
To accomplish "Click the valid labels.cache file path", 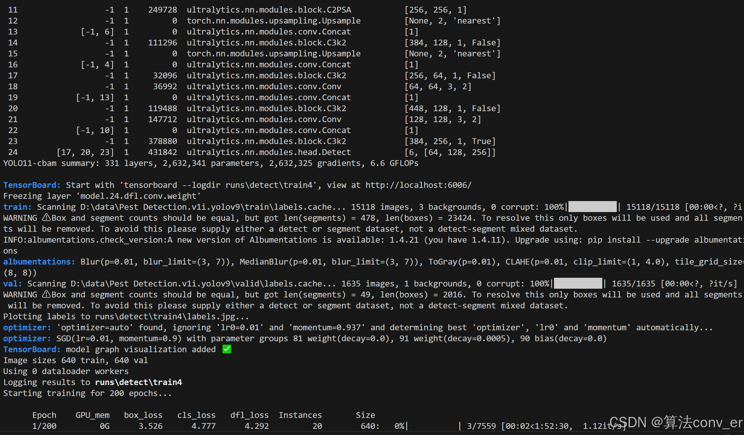I will click(196, 284).
